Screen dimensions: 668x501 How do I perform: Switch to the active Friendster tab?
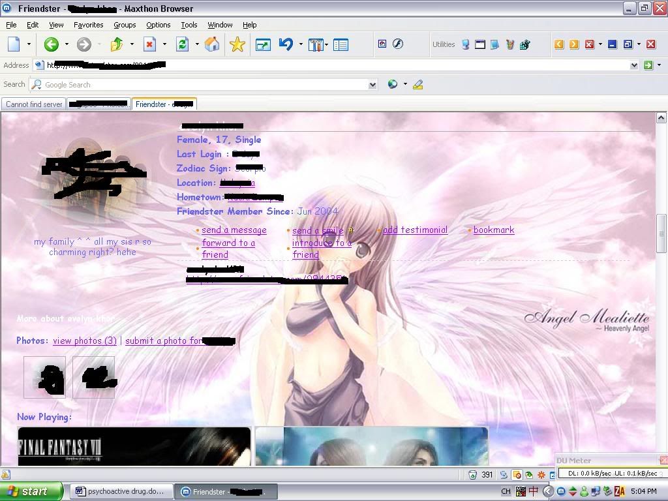coord(164,104)
